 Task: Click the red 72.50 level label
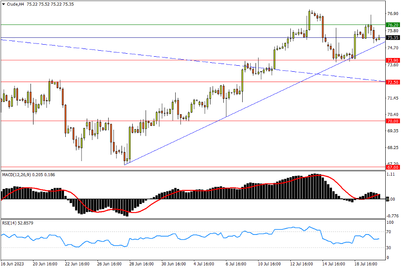[393, 82]
